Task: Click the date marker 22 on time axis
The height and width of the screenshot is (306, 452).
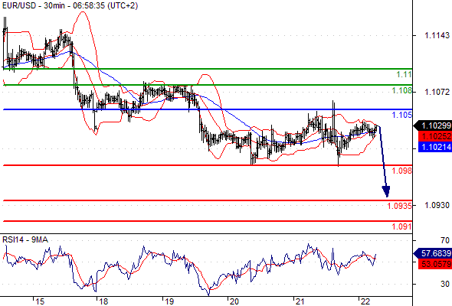Action: coord(365,301)
